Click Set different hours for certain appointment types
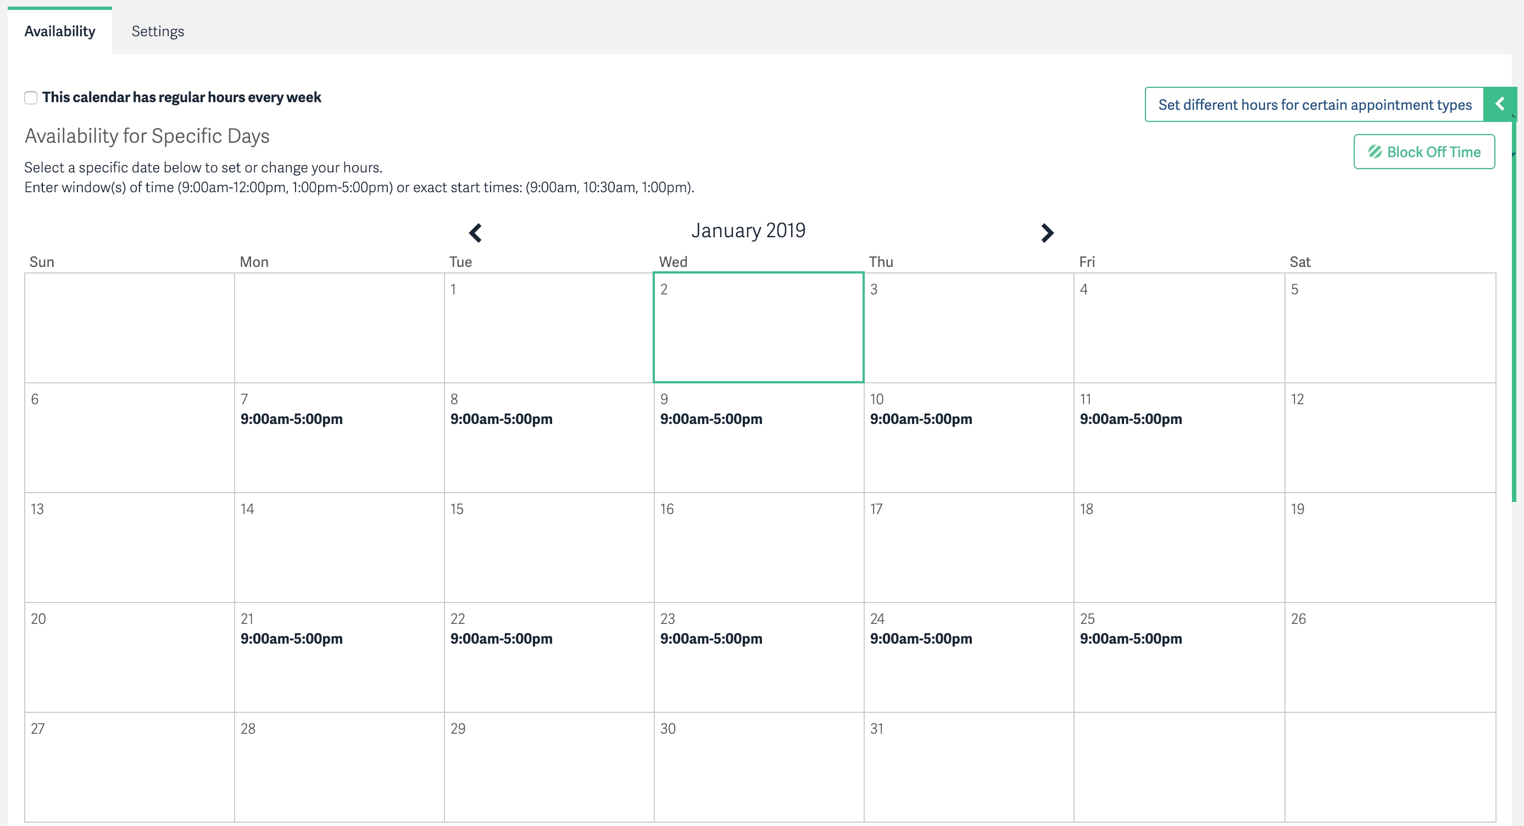Image resolution: width=1524 pixels, height=826 pixels. click(1314, 103)
